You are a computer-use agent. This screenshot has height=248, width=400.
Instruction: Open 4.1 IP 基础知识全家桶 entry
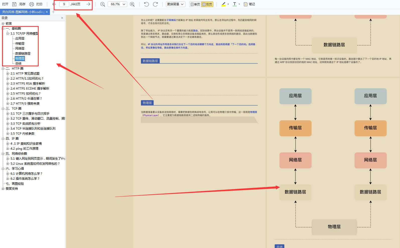26,144
